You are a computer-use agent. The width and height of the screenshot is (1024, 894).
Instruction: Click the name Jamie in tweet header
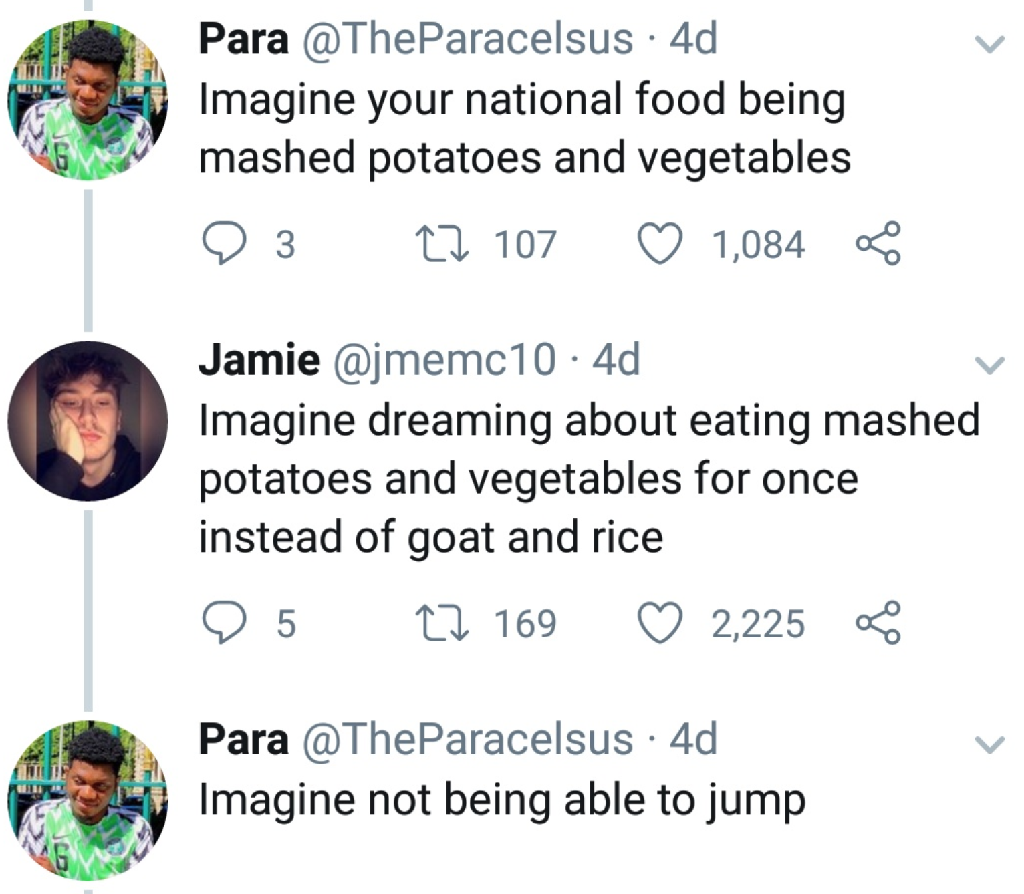point(259,359)
